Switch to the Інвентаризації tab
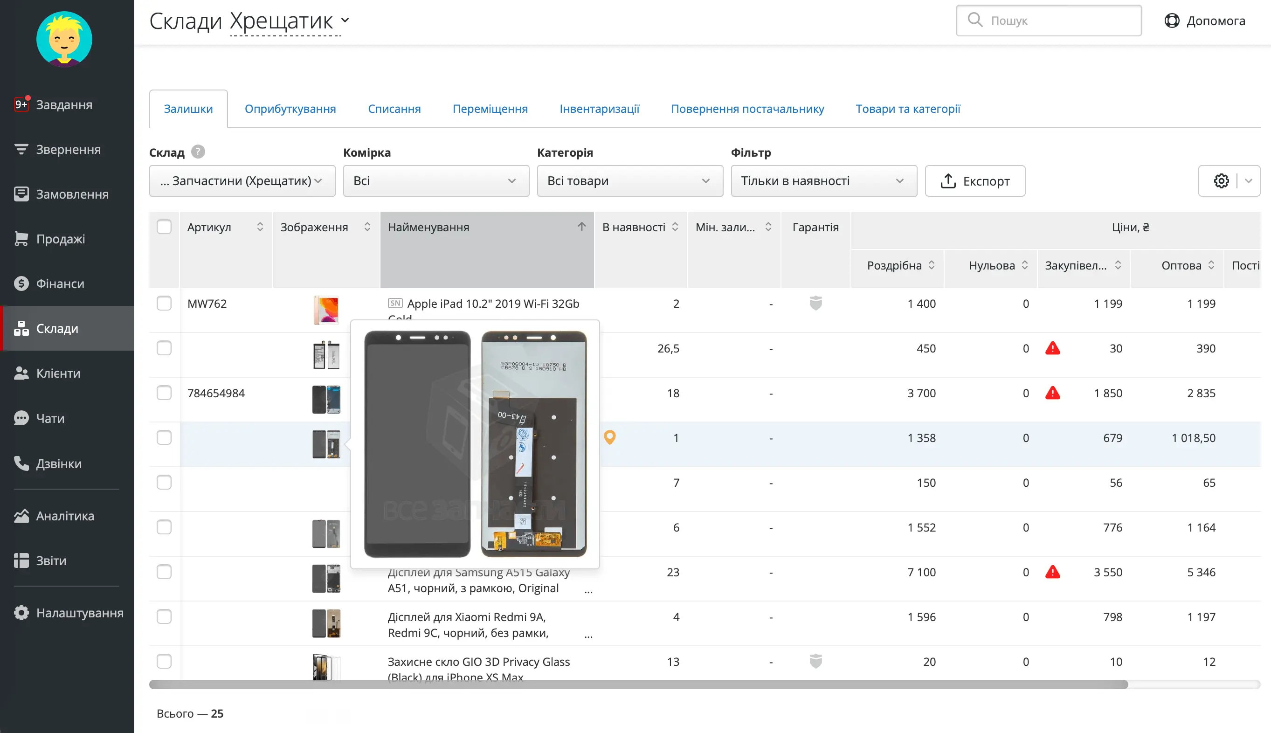This screenshot has height=733, width=1271. point(599,109)
